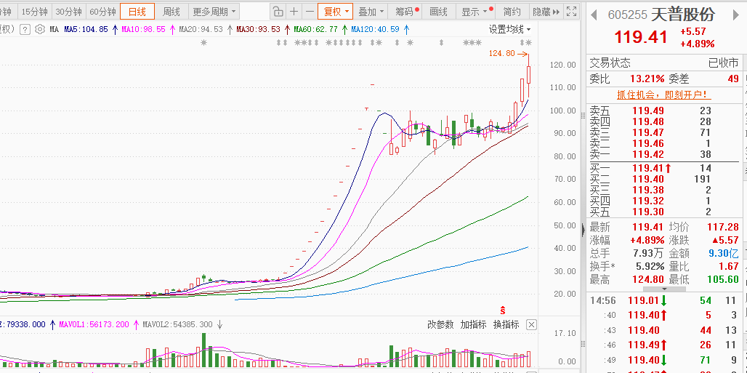Click the 已收市 trading status

[723, 63]
